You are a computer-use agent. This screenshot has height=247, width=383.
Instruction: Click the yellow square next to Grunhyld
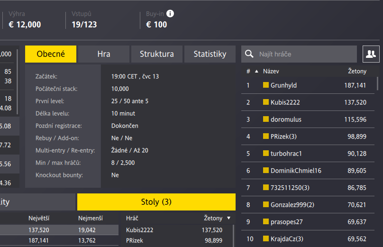point(266,85)
